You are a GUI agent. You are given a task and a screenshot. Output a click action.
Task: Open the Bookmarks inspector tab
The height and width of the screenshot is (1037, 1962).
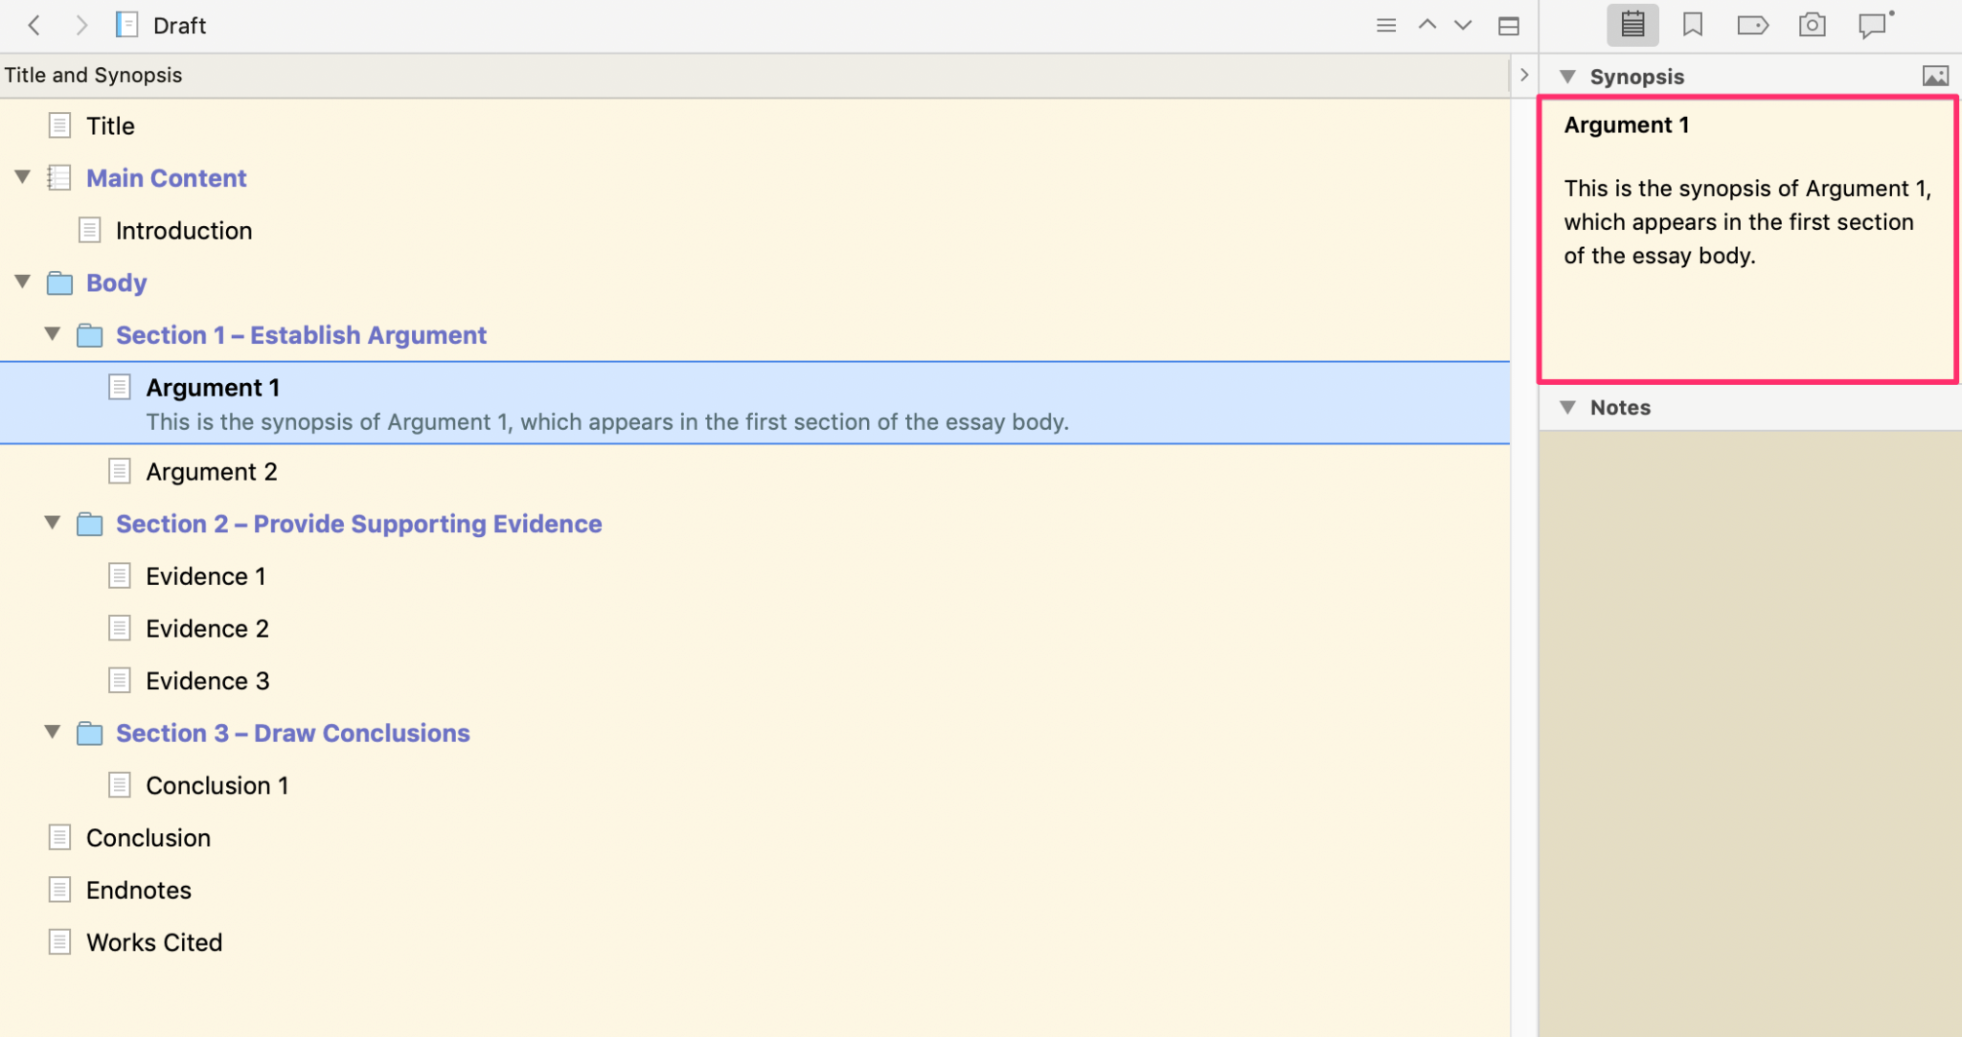point(1691,25)
